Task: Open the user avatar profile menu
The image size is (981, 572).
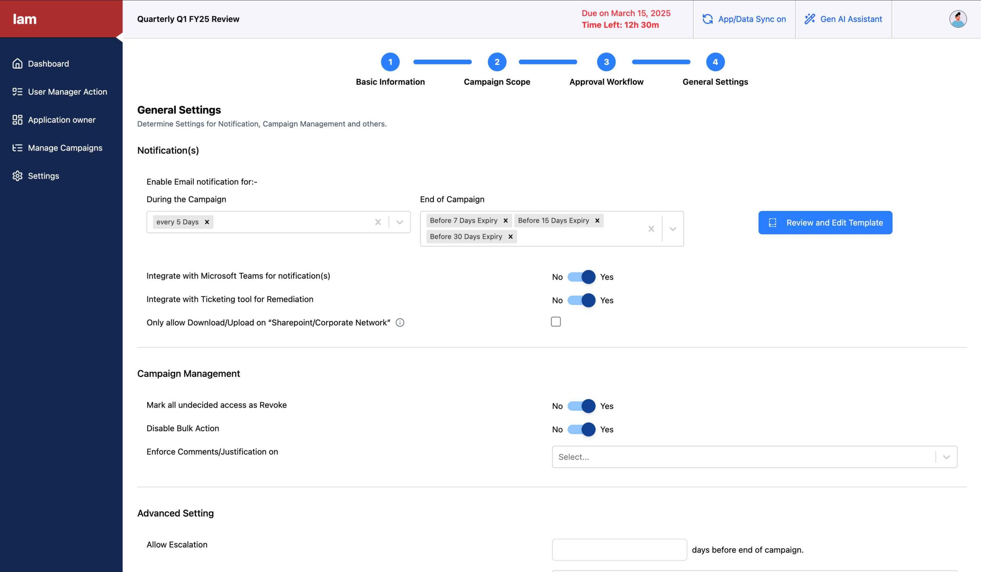Action: pos(957,19)
